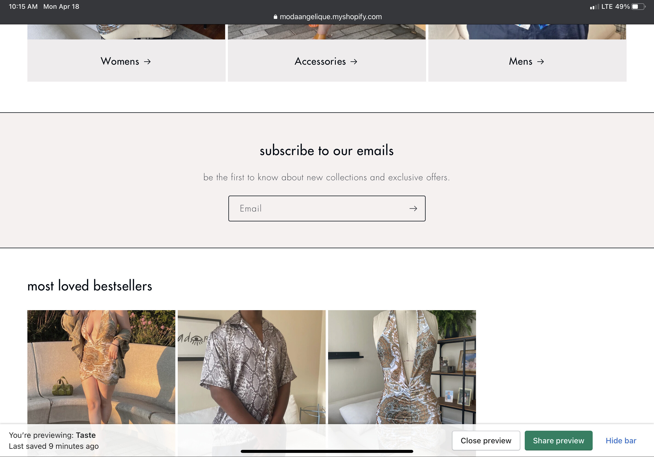Click the green Share preview button
Screen dimensions: 654x457
pyautogui.click(x=559, y=441)
